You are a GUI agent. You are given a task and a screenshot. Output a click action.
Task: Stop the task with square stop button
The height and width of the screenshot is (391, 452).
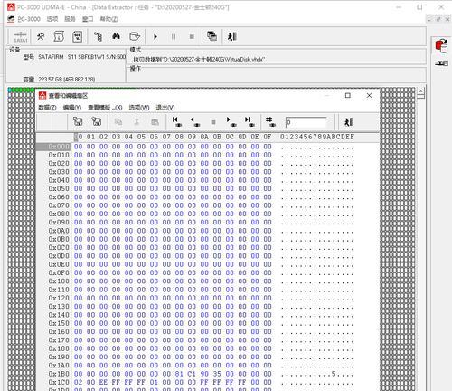(192, 37)
